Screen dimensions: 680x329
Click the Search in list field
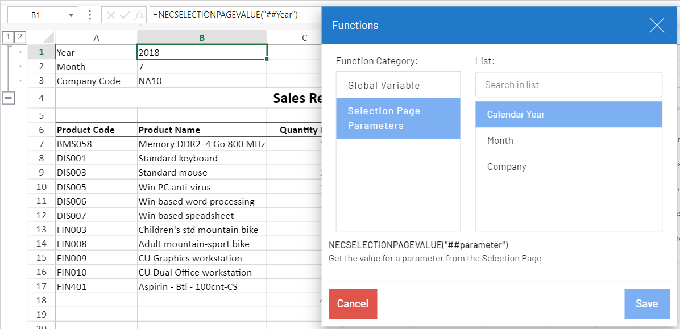pos(569,85)
